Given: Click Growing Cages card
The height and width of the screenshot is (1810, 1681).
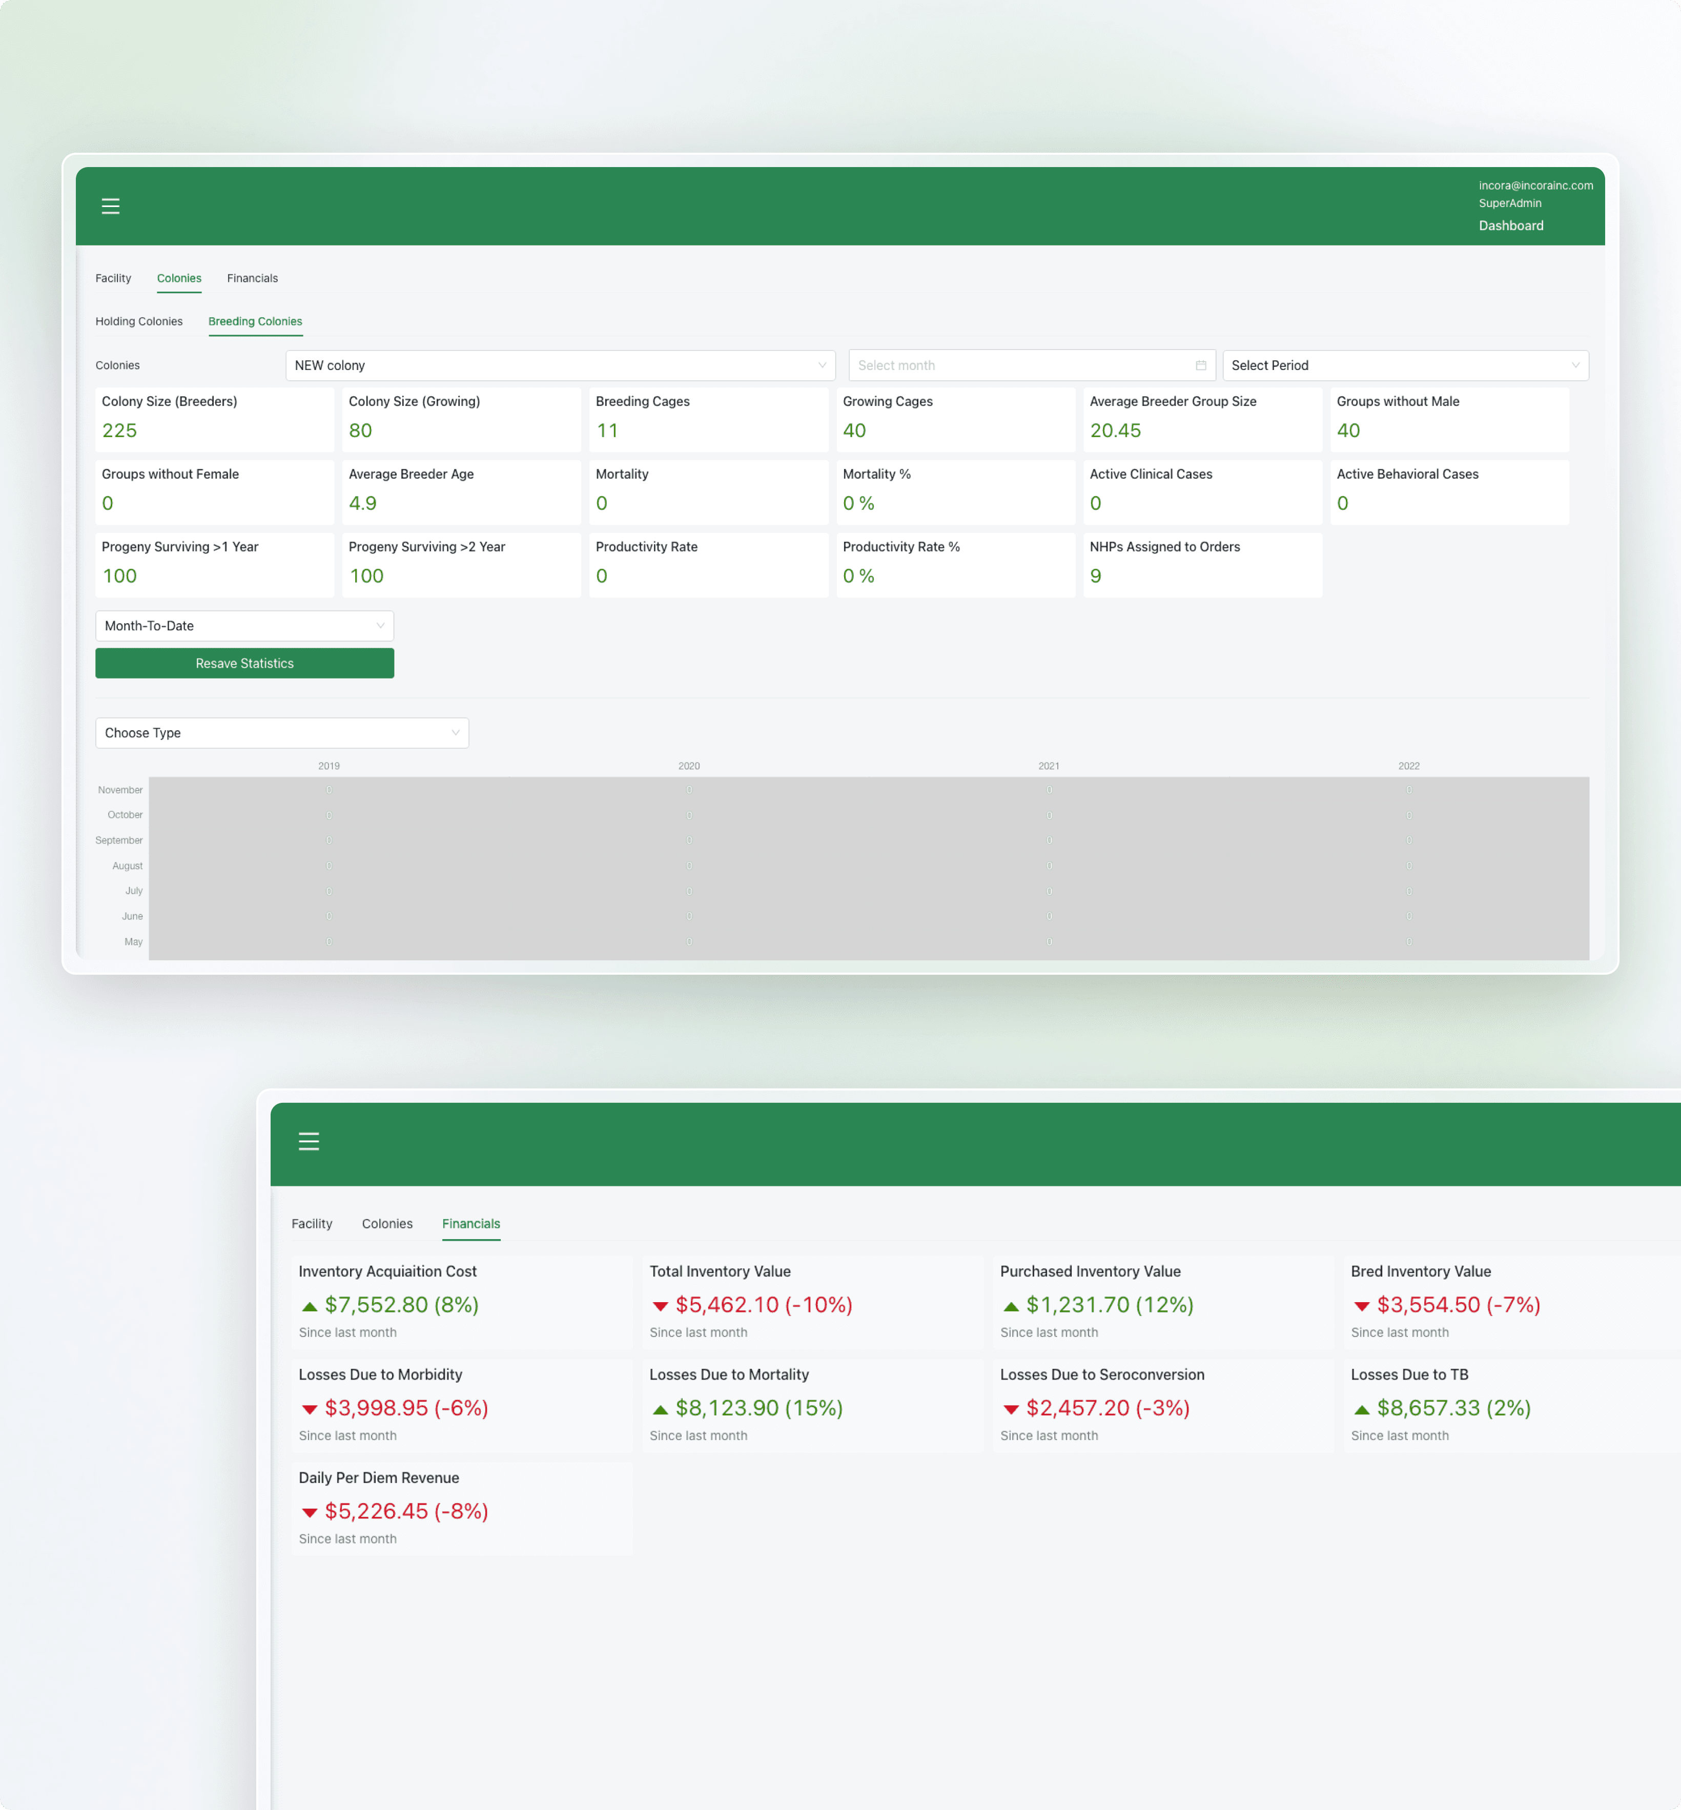Looking at the screenshot, I should click(955, 419).
